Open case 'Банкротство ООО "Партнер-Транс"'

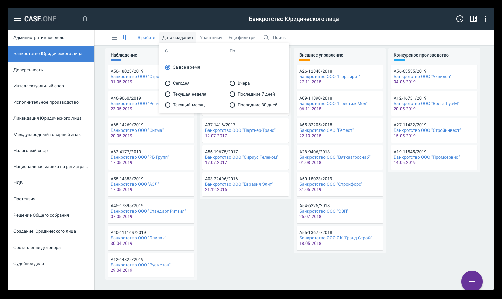(x=240, y=130)
